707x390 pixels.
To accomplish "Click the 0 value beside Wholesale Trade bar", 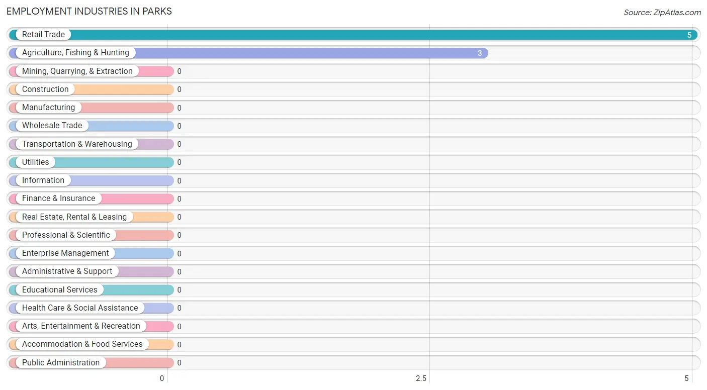I will coord(179,126).
